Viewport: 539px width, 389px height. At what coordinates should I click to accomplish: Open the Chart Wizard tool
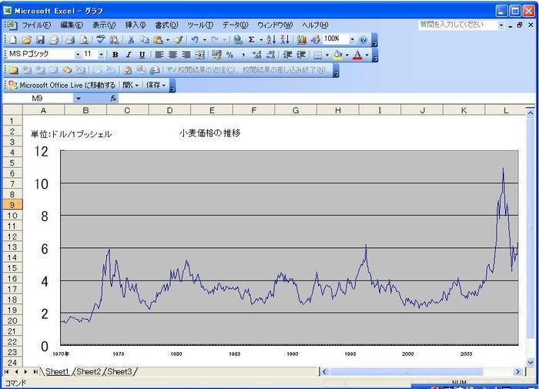point(302,39)
